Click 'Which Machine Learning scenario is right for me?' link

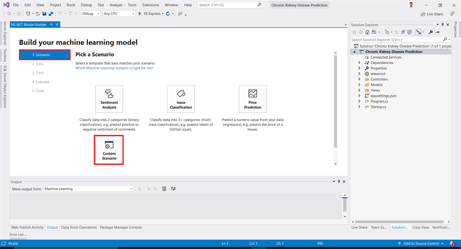114,68
